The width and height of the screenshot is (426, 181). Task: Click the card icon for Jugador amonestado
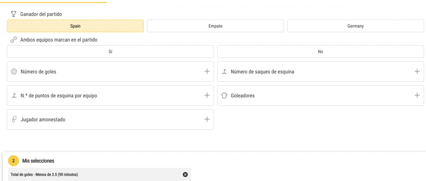[x=14, y=119]
